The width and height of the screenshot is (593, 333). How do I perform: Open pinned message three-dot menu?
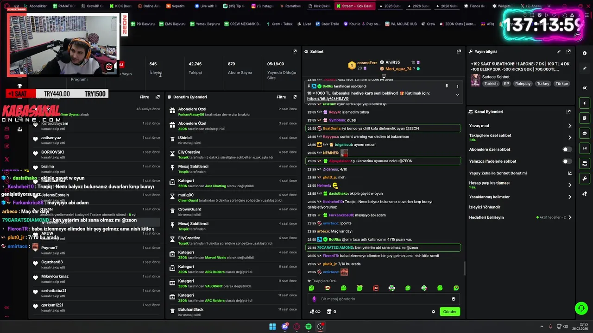click(x=457, y=86)
